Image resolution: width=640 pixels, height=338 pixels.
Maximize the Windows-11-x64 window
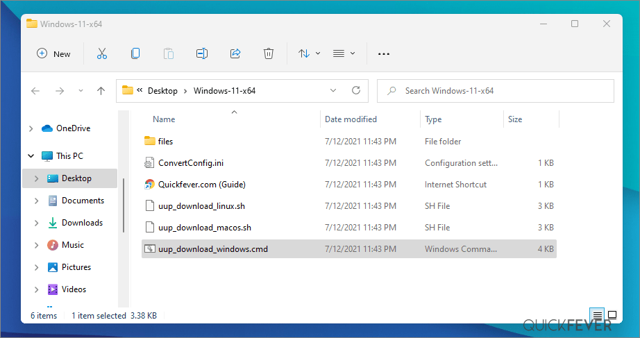575,24
